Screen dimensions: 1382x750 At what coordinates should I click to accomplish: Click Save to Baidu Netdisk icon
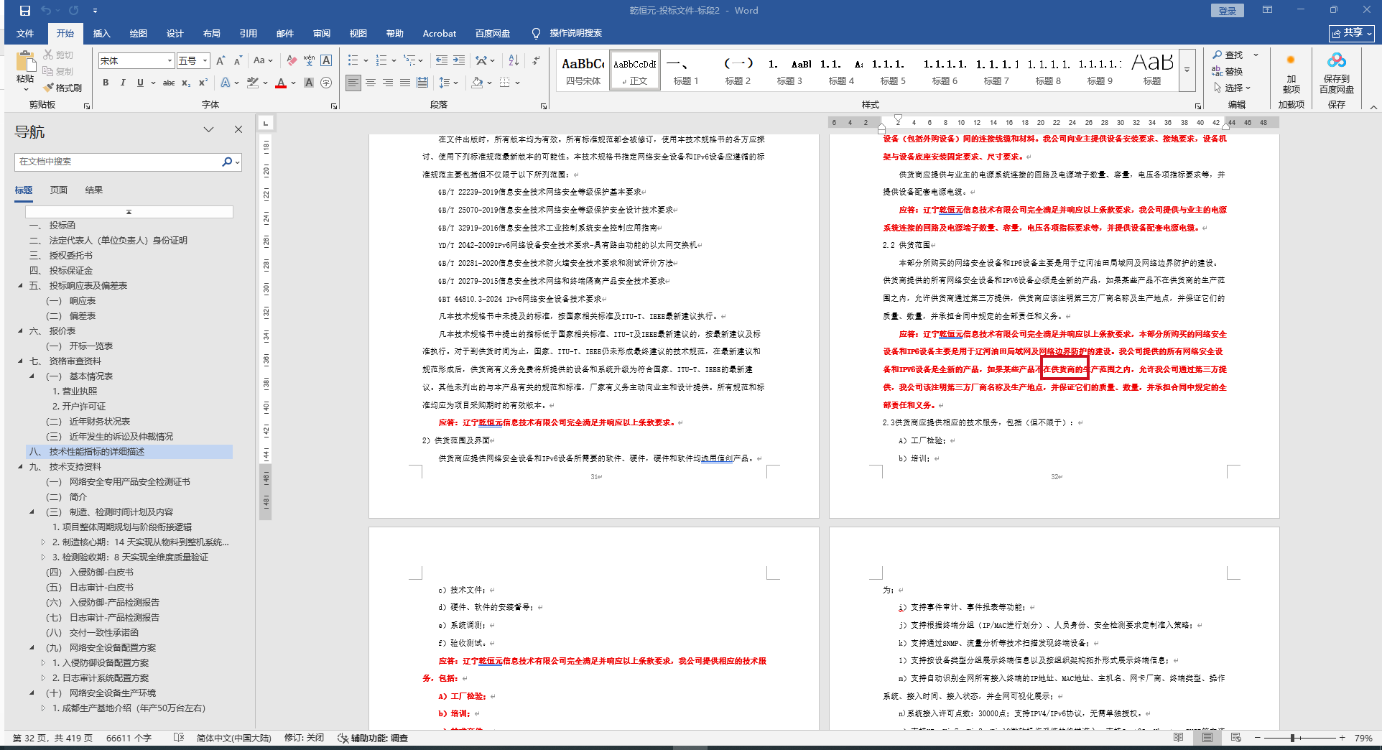pos(1336,72)
